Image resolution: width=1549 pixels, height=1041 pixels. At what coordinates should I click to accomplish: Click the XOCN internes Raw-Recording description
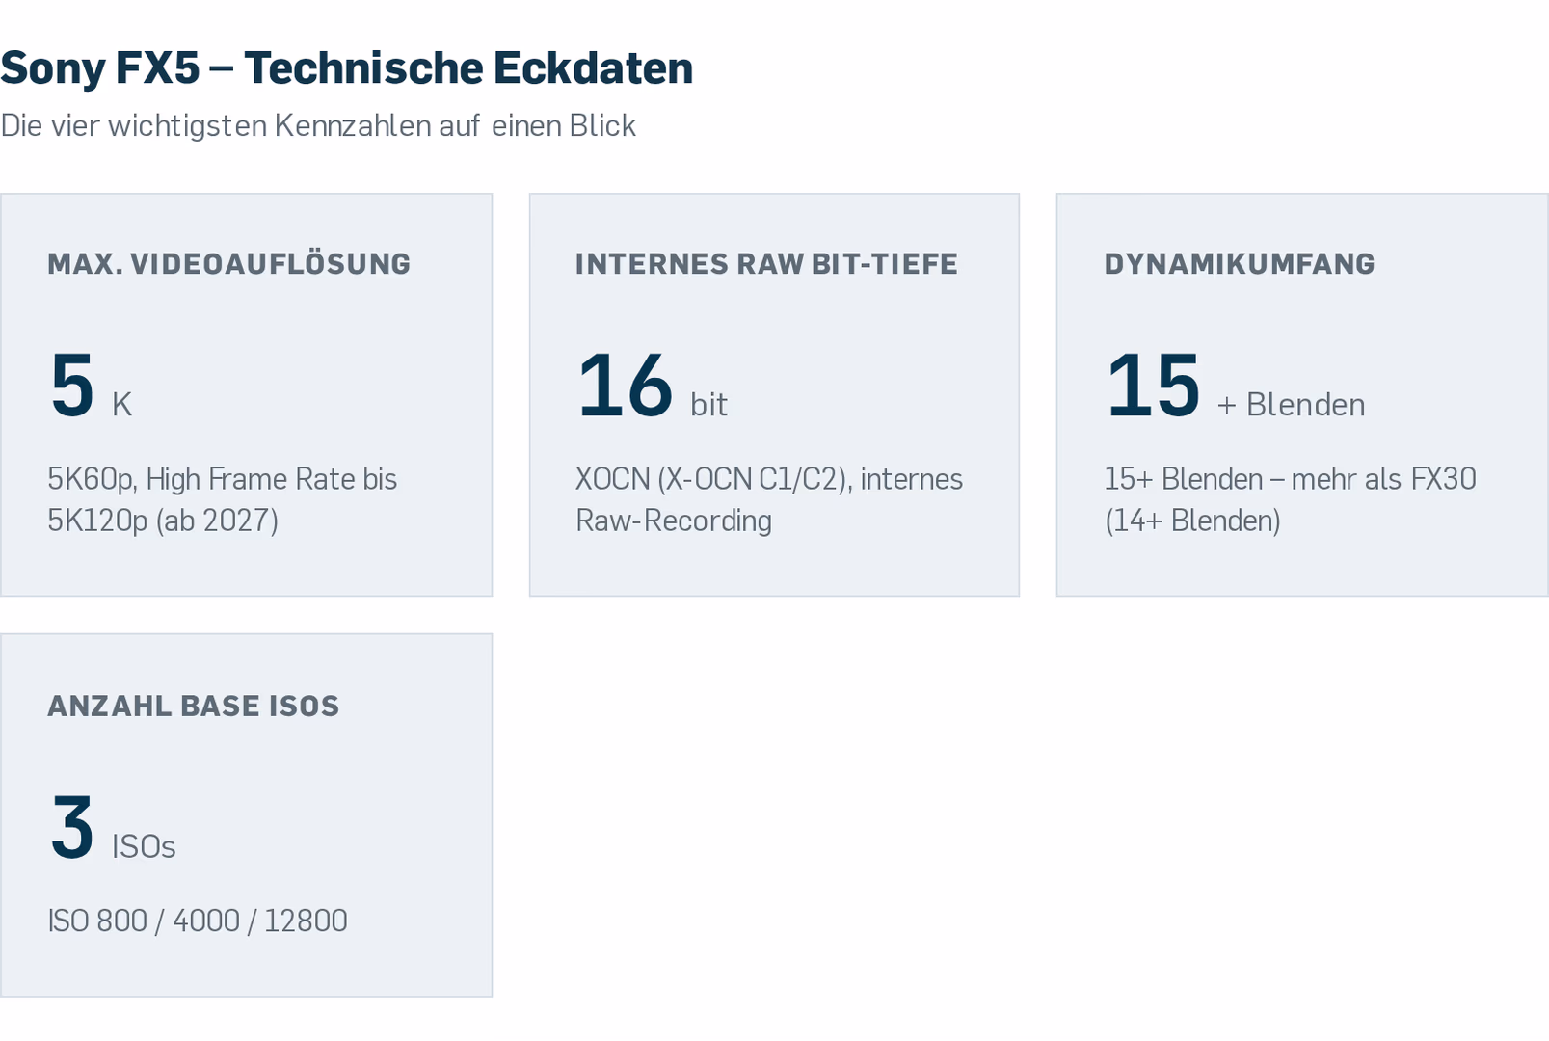pos(769,499)
